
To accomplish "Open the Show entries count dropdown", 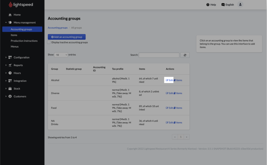I will coord(61,55).
